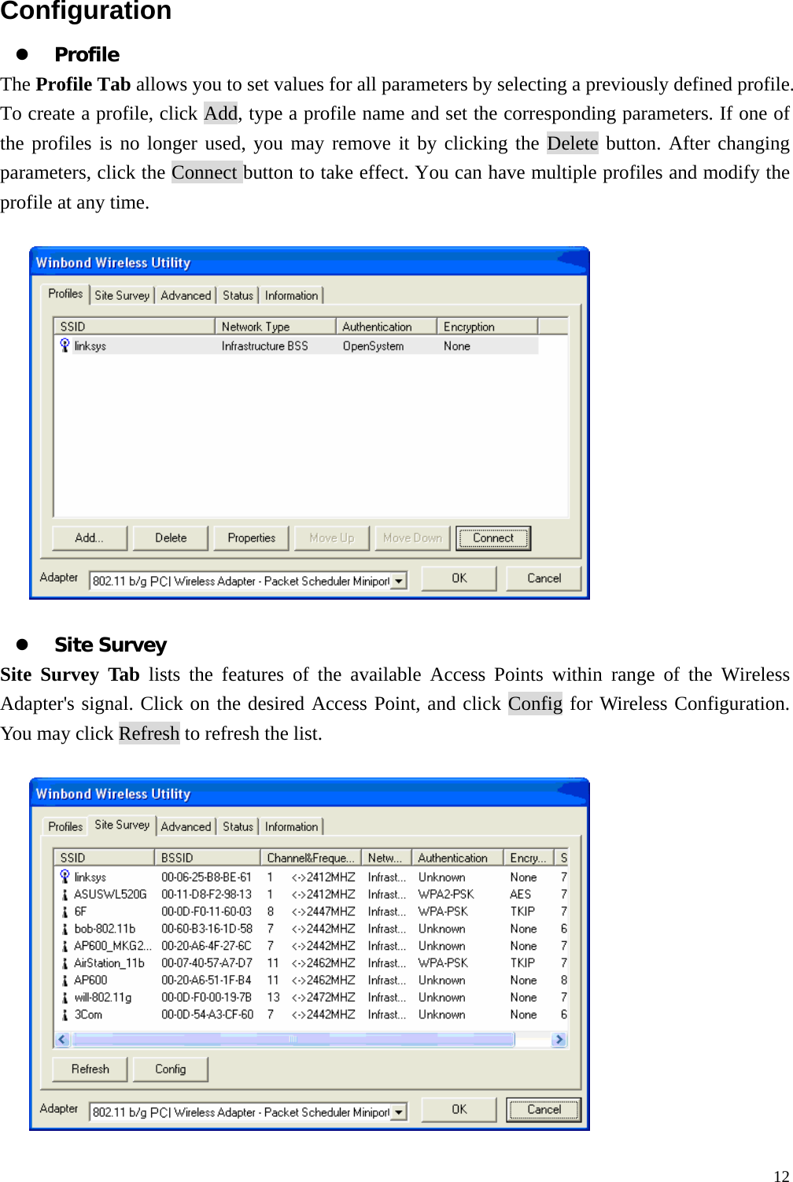Select the 3Com network icon
The width and height of the screenshot is (793, 1182).
(x=65, y=1014)
